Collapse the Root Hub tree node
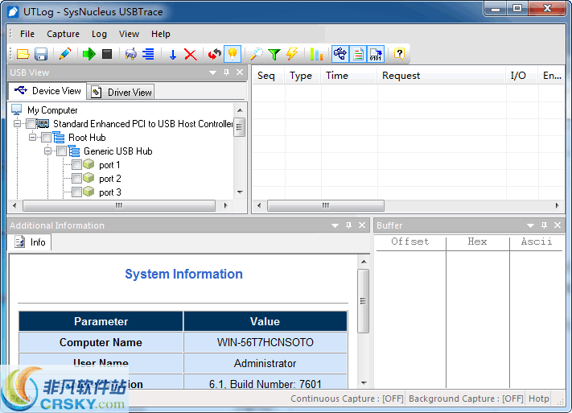The height and width of the screenshot is (413, 572). coord(32,138)
